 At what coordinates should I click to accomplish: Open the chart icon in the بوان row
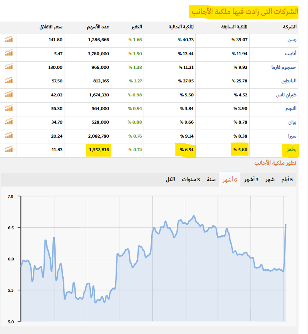(9, 122)
